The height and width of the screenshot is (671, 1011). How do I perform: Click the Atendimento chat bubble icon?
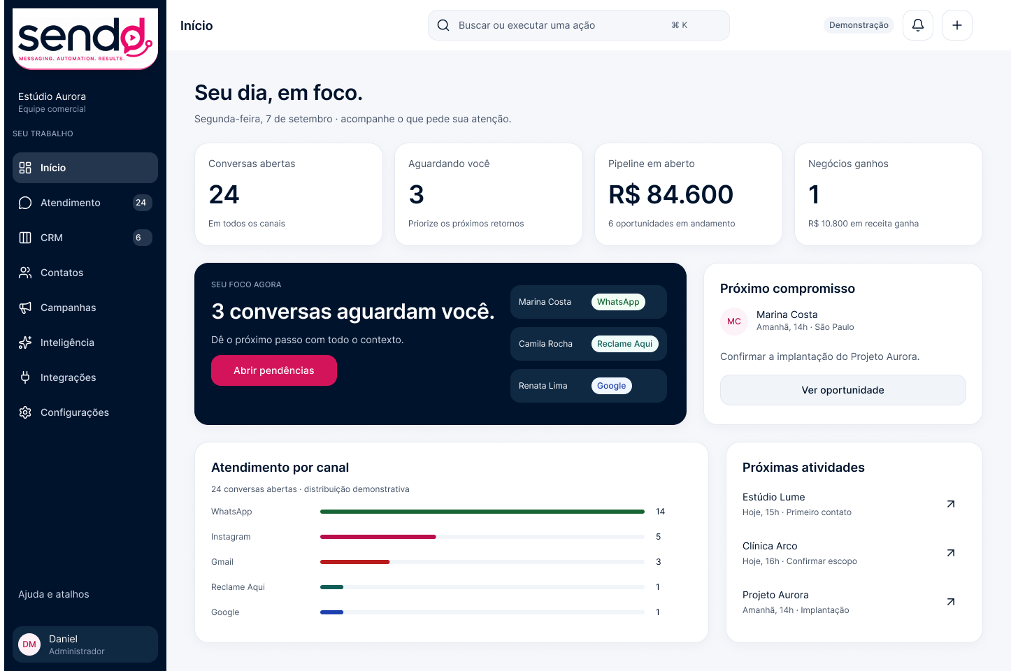coord(25,203)
